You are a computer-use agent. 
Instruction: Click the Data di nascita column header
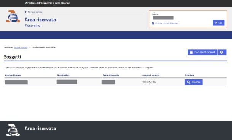point(111,75)
